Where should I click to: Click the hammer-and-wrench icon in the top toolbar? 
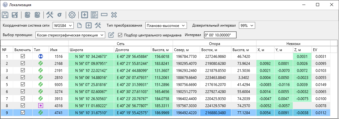[50, 15]
